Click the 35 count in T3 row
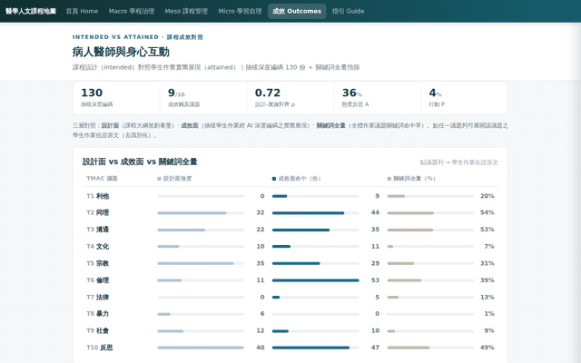This screenshot has height=363, width=581. (375, 230)
